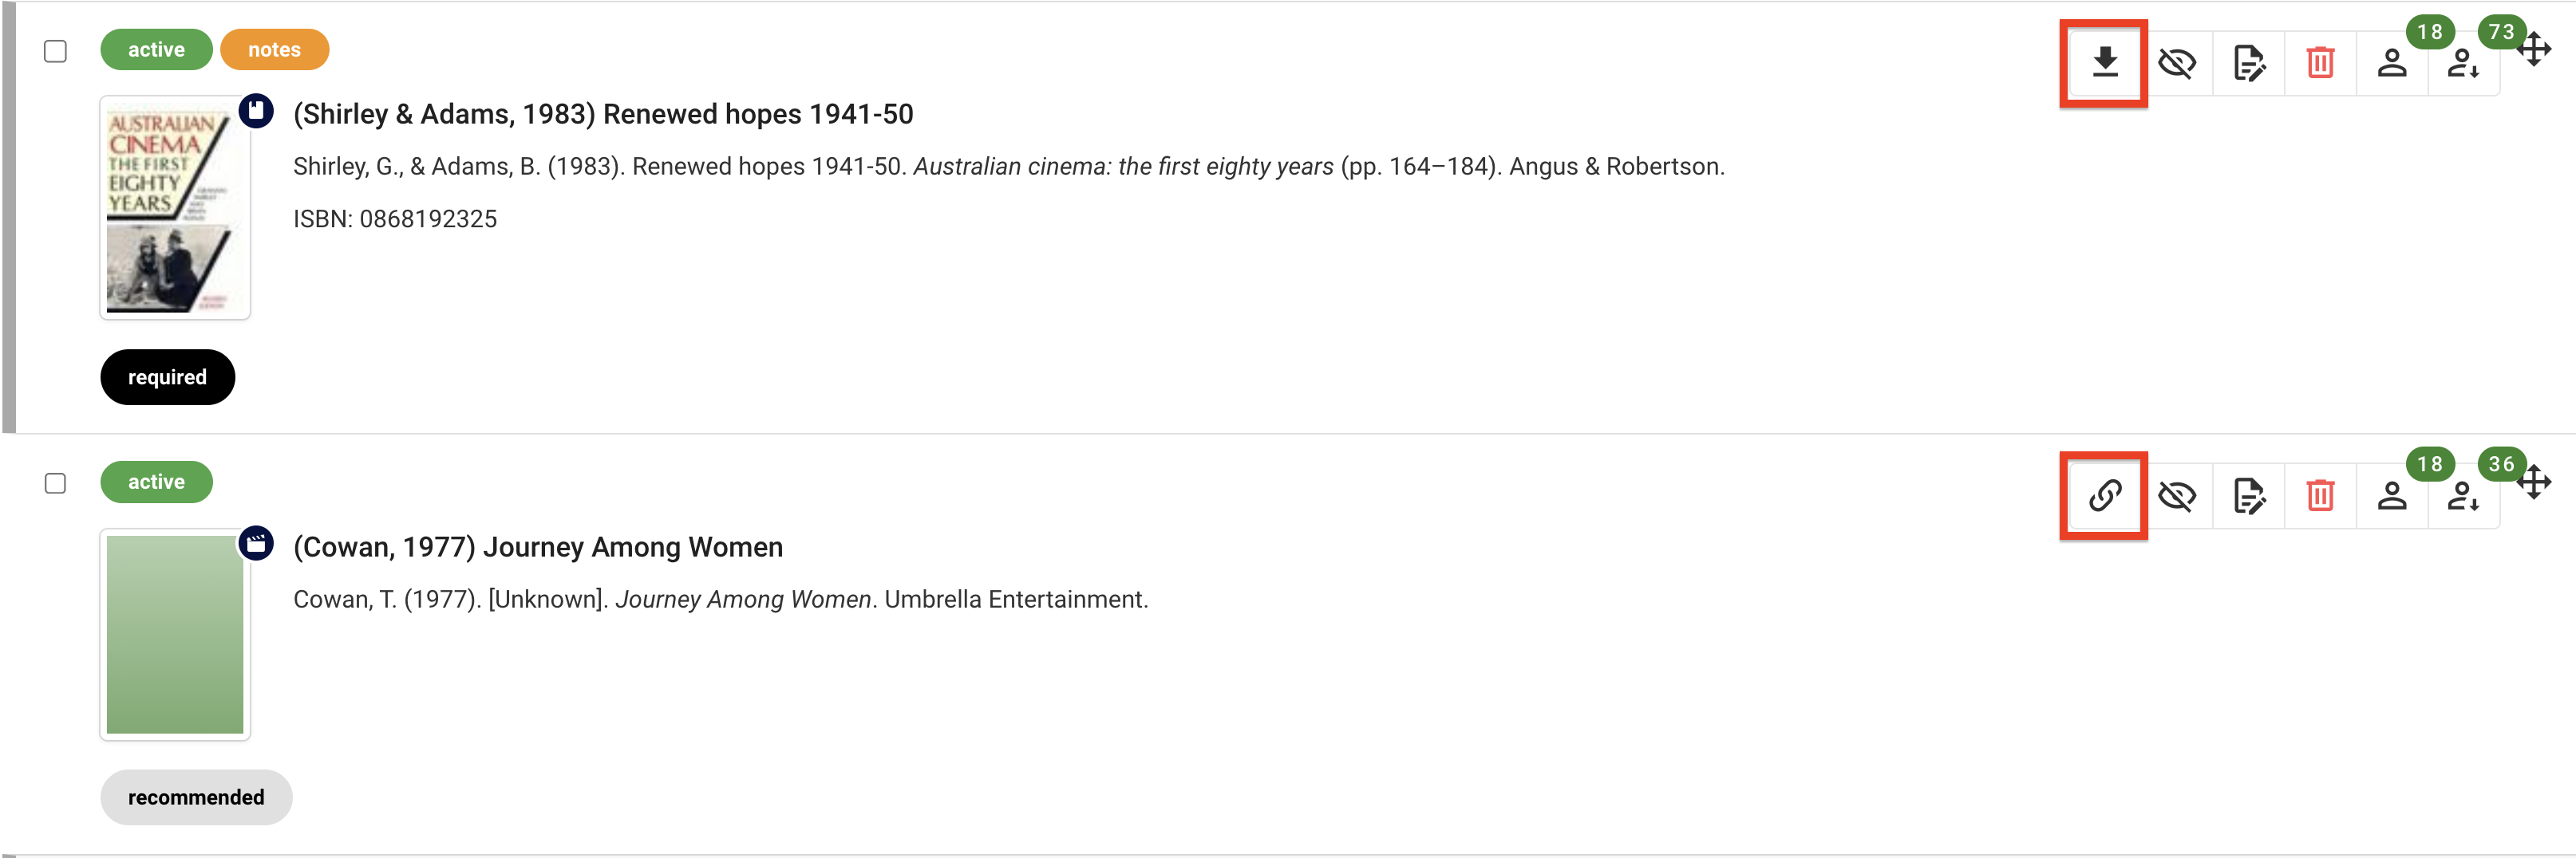Edit notes for Renewed hopes 1941-50
This screenshot has width=2576, height=858.
(2248, 63)
